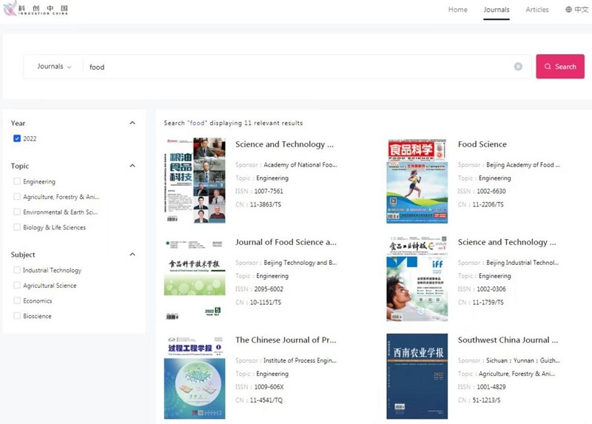Click CN 11-4541/TQ
The image size is (592, 424).
point(266,400)
